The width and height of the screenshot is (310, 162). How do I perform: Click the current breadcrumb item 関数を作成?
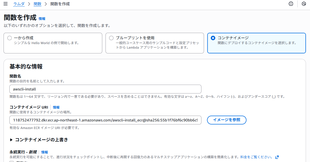pos(60,4)
